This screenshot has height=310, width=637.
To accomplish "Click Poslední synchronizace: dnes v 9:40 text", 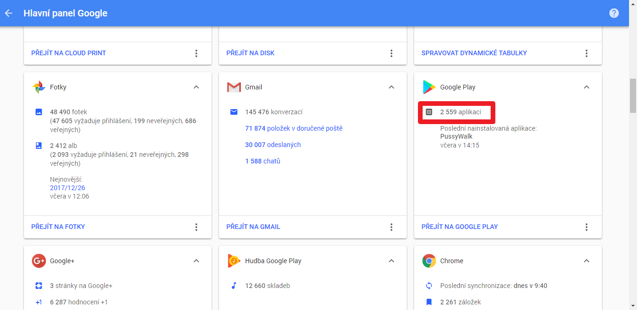I will (x=493, y=286).
